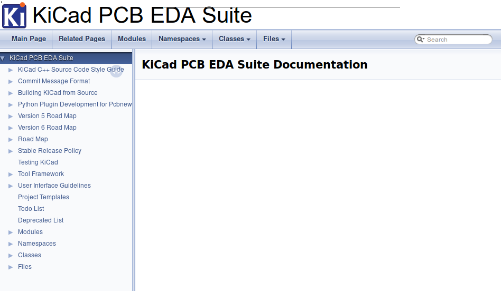Switch to the Related Pages tab
This screenshot has width=501, height=291.
(82, 39)
